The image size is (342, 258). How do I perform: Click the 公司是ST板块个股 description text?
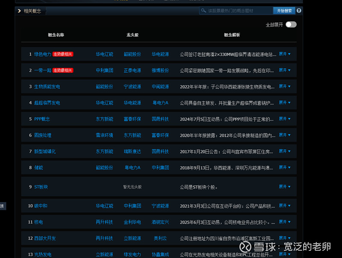[x=199, y=187]
